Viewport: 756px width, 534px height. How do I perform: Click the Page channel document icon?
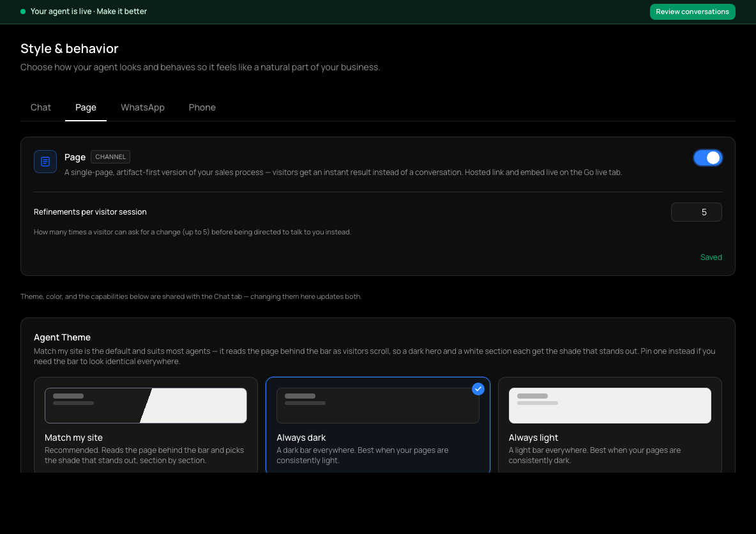pos(45,162)
